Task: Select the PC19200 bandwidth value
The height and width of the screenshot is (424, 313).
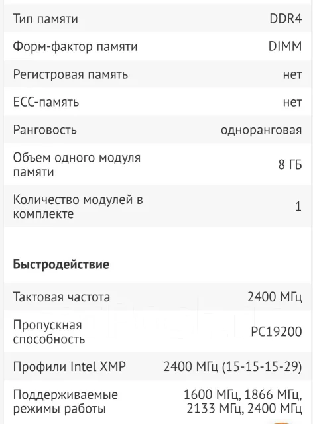Action: pos(277,331)
